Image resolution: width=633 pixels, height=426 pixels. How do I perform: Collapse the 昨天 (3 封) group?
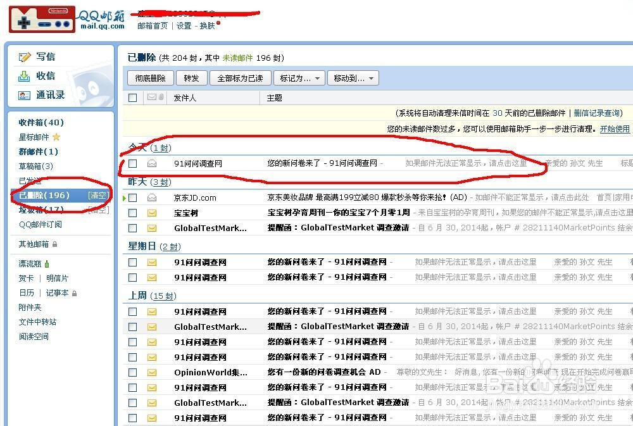coord(149,182)
